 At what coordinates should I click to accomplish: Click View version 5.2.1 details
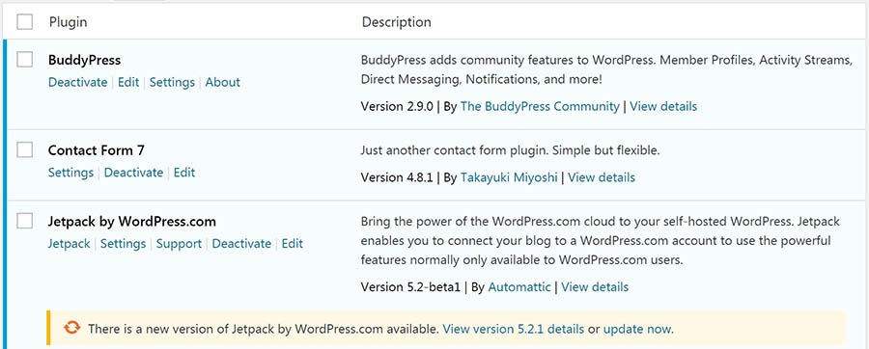[x=514, y=329]
